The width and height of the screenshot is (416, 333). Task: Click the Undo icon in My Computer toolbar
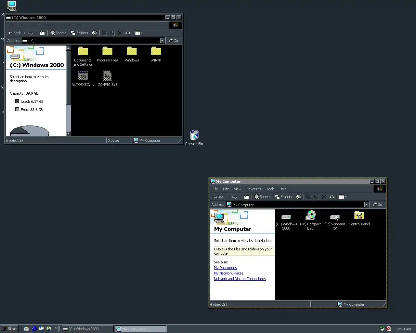[x=331, y=197]
